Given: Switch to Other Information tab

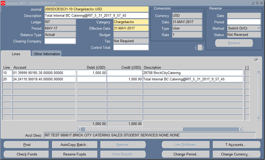Looking at the screenshot, I should tap(47, 54).
